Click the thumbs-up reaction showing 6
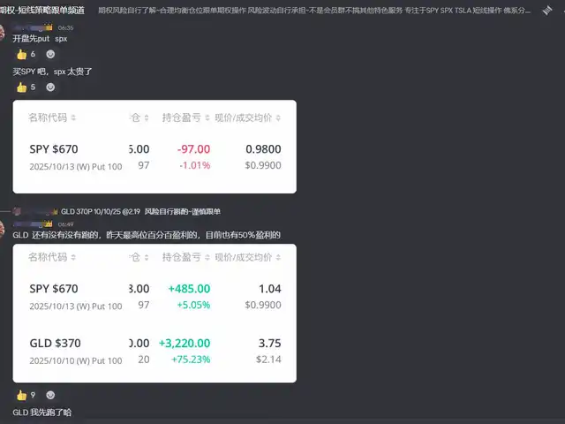Viewport: 565px width, 424px height. coord(26,54)
